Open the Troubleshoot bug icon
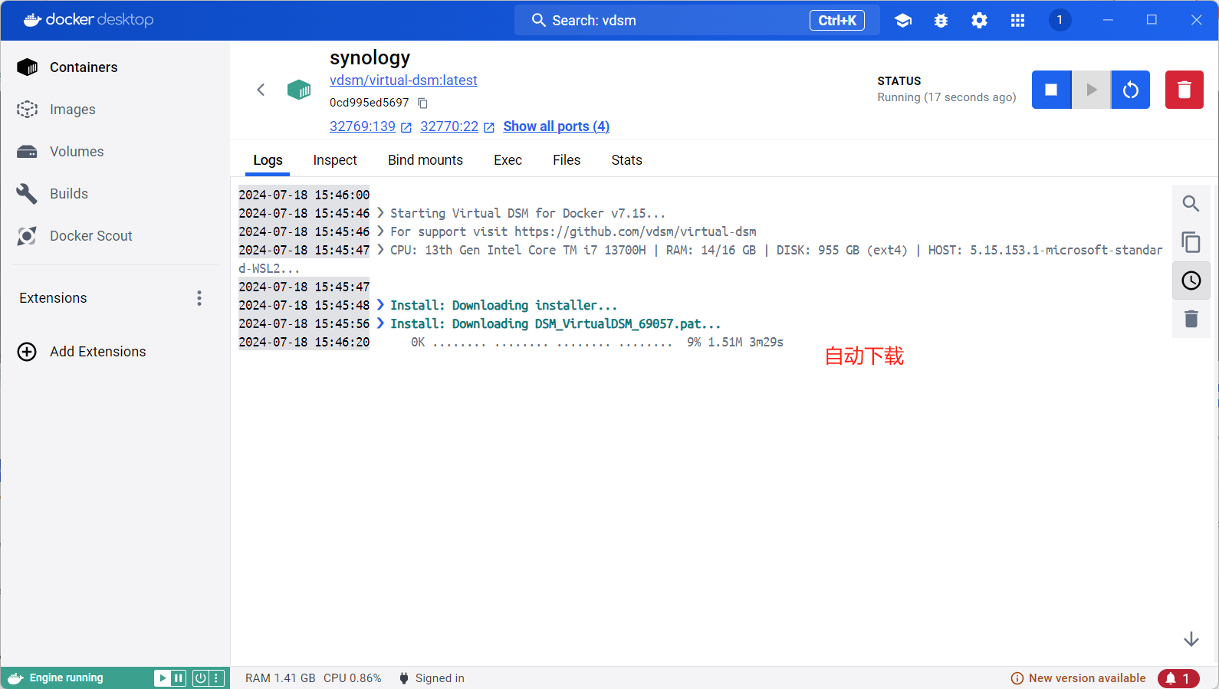The height and width of the screenshot is (689, 1219). [941, 21]
